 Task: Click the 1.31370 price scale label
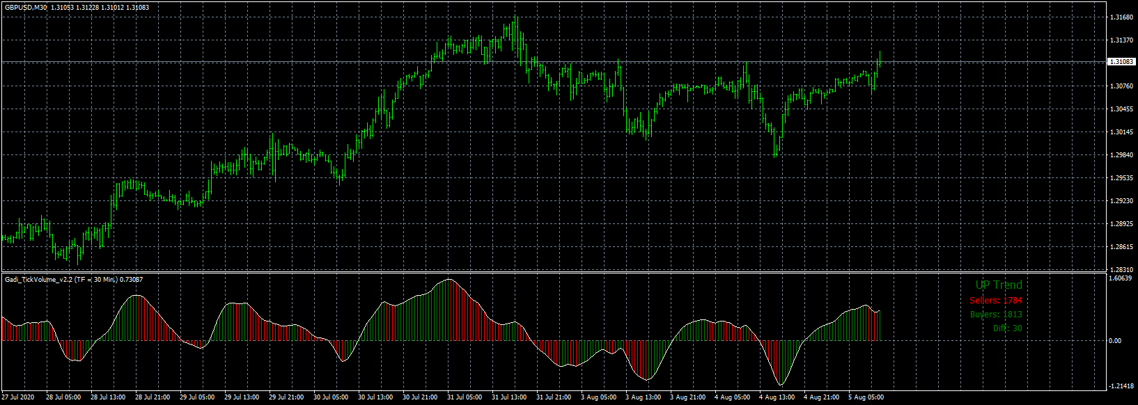coord(1121,40)
